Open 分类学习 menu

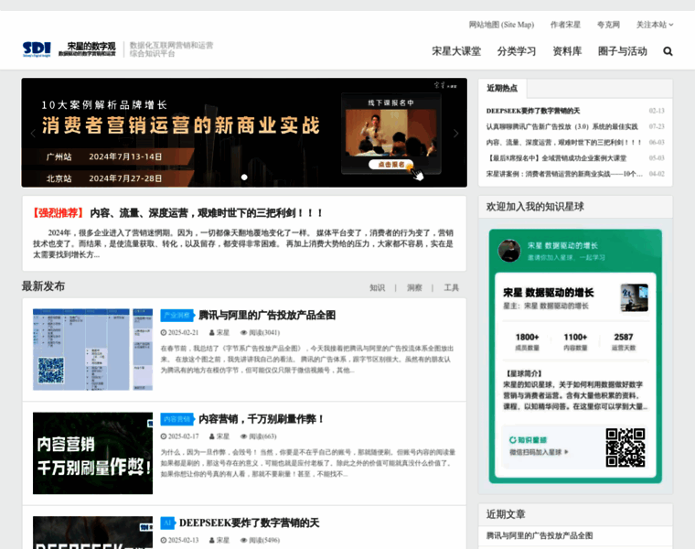pos(517,51)
